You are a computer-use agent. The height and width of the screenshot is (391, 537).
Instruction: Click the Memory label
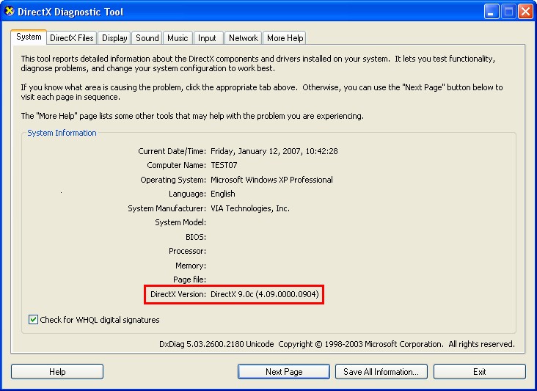click(191, 266)
